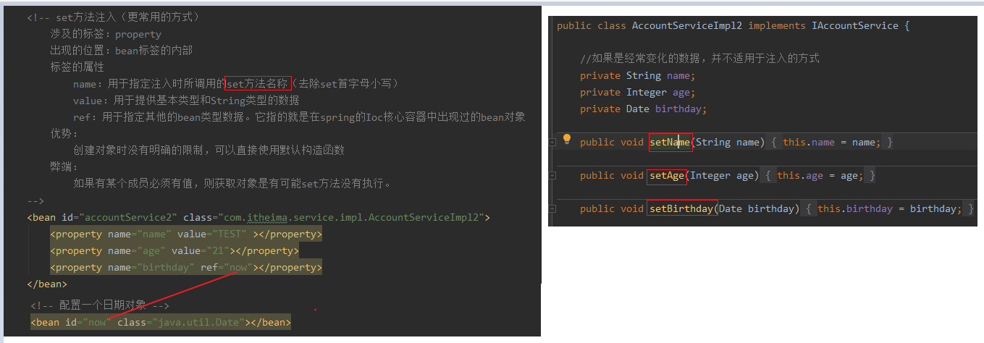Expand the folded setAge method in gutter
The height and width of the screenshot is (343, 984).
552,176
